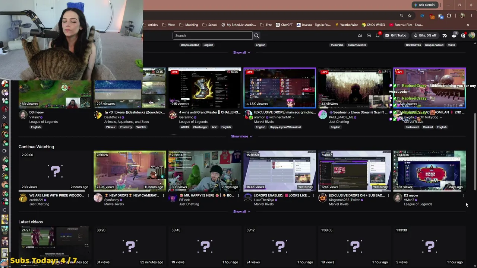Click the 24hour tag
Viewport: 477px width, 268px height.
(x=111, y=127)
